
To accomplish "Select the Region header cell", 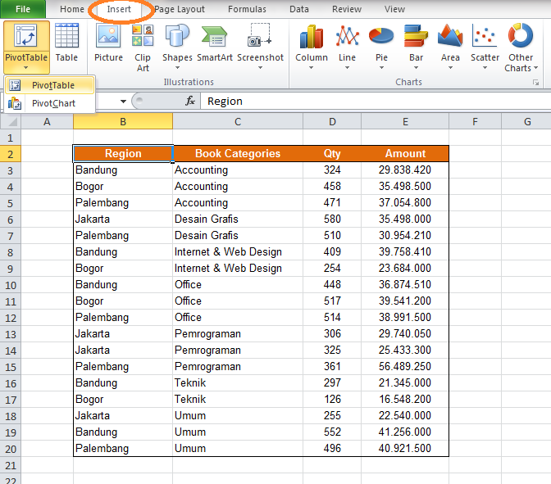I will pos(123,153).
